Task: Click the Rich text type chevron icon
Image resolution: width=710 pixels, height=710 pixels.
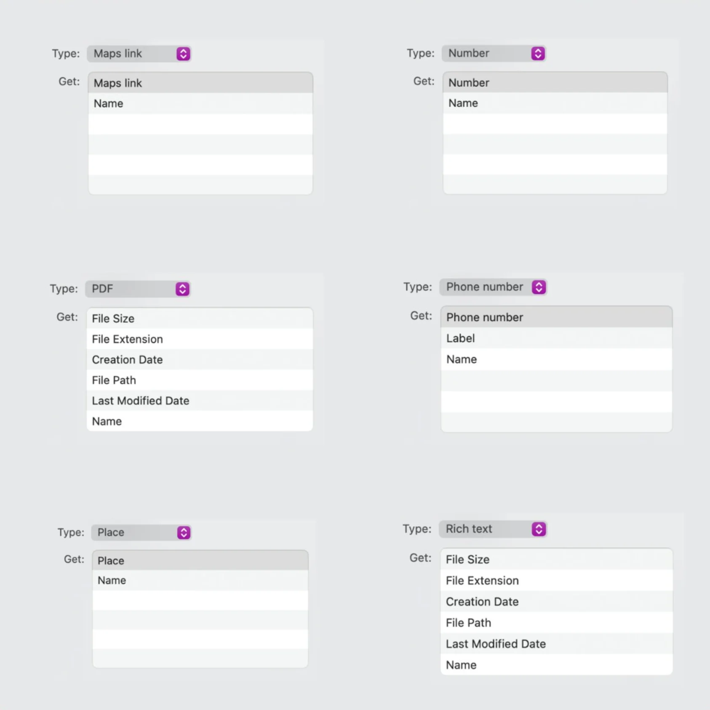Action: click(x=539, y=529)
